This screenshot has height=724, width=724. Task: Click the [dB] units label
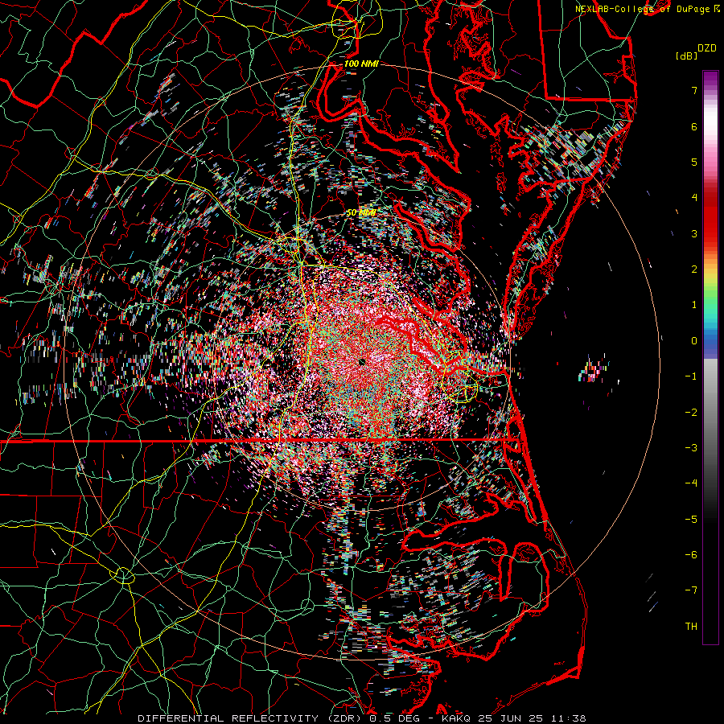coord(686,56)
